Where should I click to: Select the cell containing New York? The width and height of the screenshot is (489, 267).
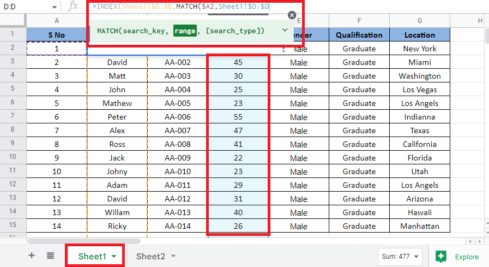click(x=420, y=49)
